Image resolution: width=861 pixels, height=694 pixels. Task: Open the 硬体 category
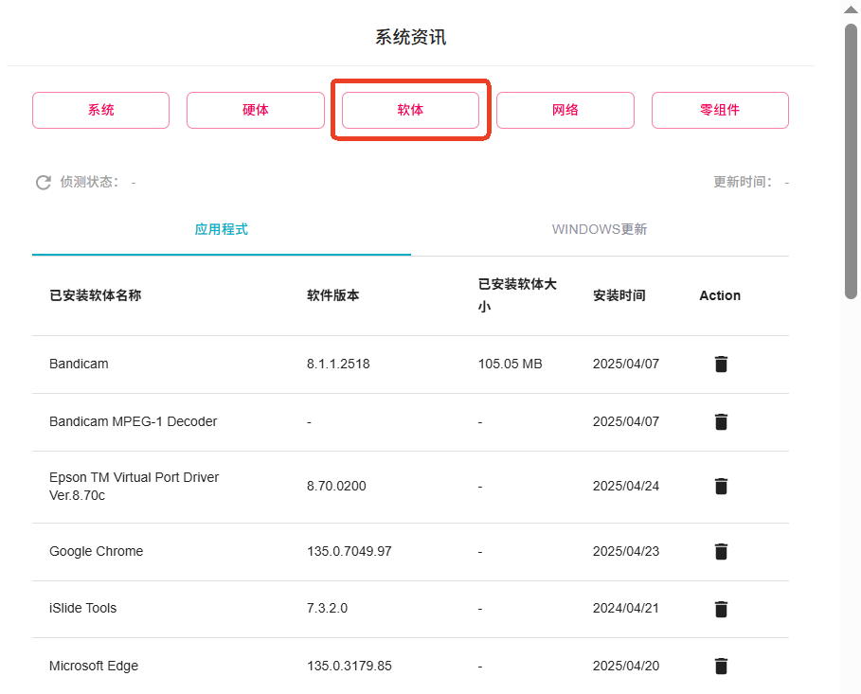tap(256, 111)
